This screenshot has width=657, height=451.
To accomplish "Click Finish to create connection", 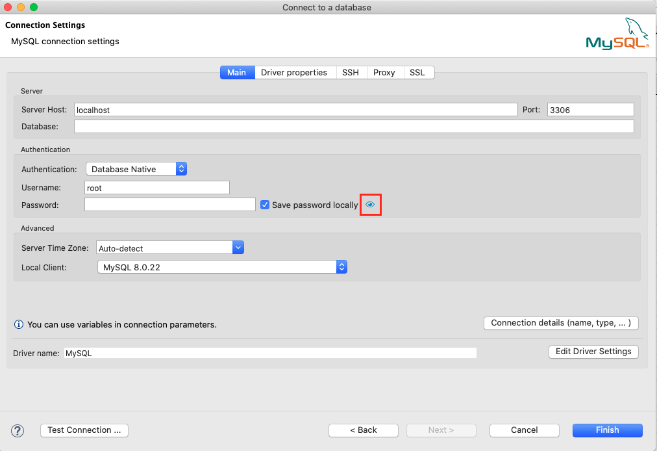I will [607, 430].
